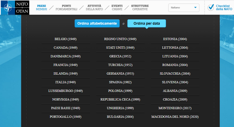Viewport: 234px width, 127px height.
Task: Select FRANCIA (1949)
Action: pos(66,65)
